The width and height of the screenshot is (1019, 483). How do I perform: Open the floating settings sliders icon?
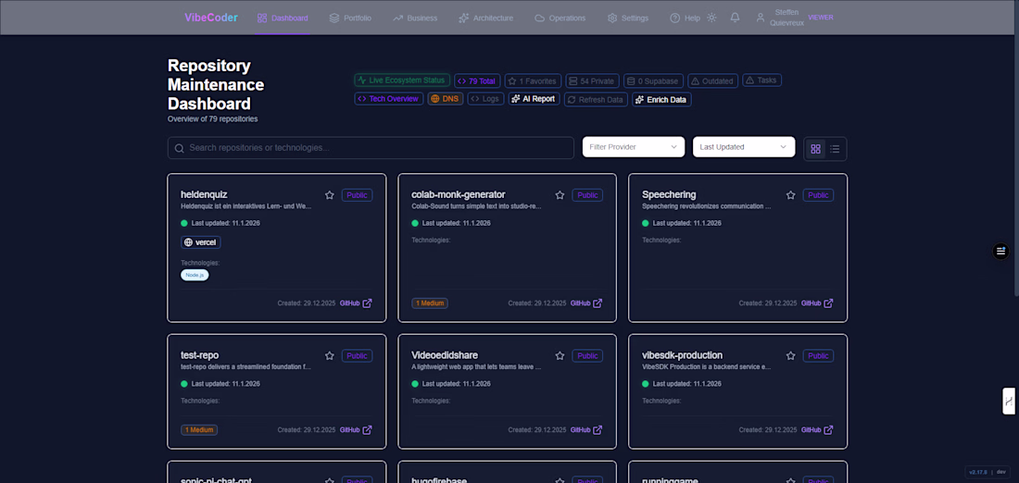tap(1001, 252)
